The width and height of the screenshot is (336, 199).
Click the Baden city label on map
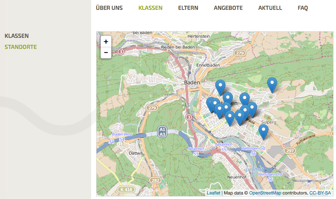pos(192,83)
